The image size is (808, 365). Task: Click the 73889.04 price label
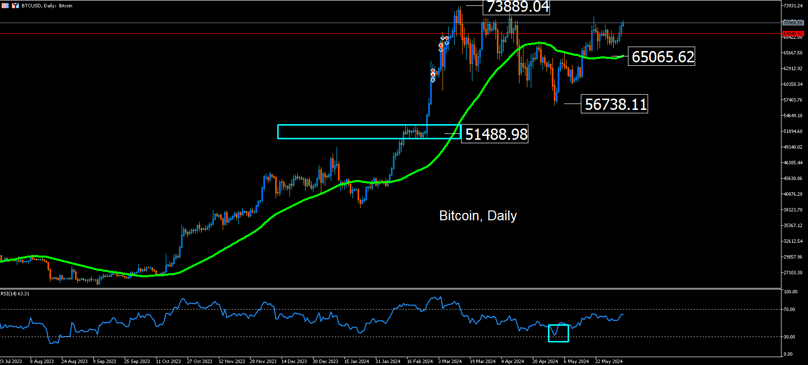tap(517, 7)
